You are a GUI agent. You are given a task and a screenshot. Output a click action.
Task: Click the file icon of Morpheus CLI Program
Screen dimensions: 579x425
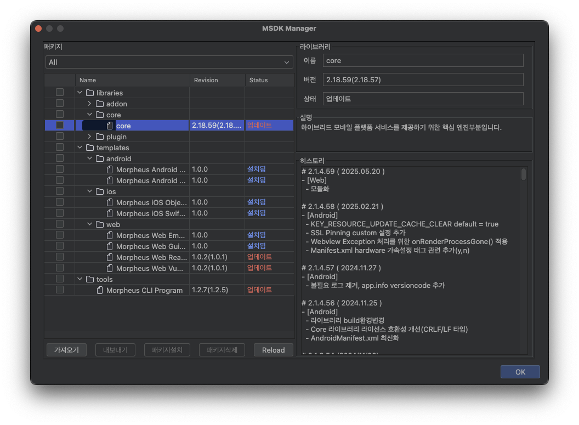100,290
